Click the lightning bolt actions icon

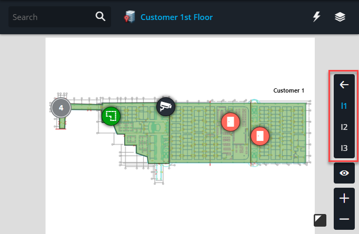click(317, 17)
